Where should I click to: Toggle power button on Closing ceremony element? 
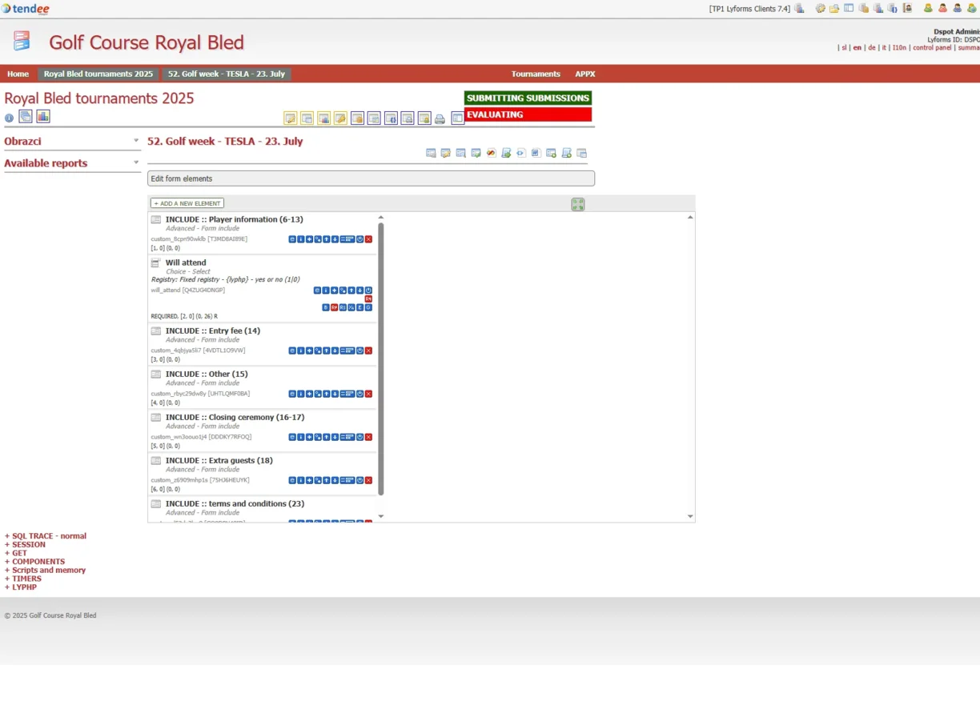360,437
